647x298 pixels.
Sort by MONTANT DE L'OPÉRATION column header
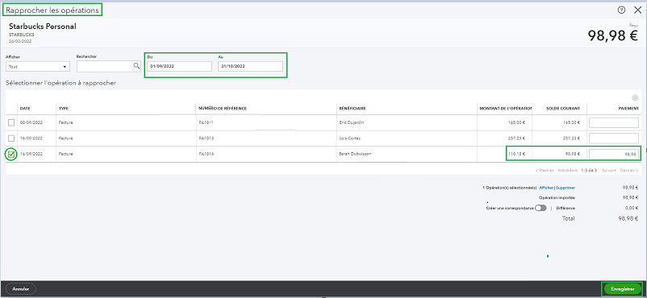click(x=506, y=109)
